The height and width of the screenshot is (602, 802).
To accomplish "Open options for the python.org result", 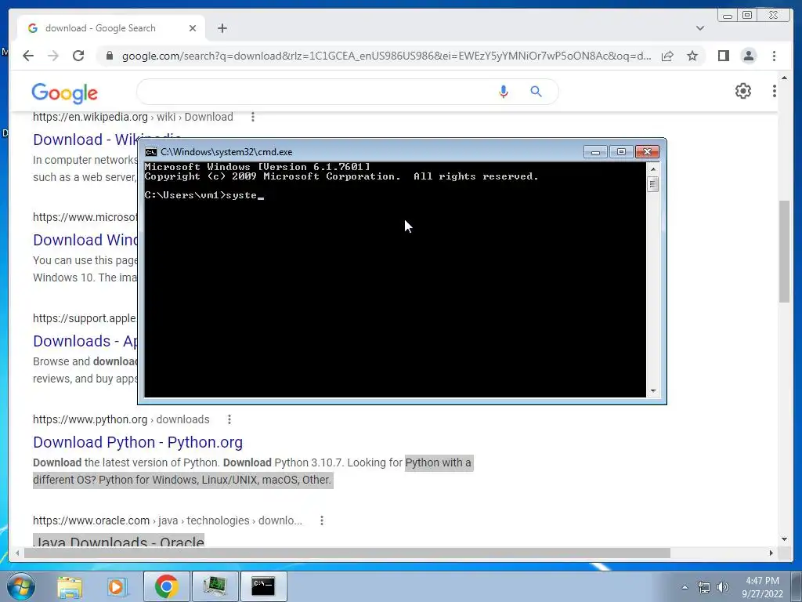I will point(229,420).
